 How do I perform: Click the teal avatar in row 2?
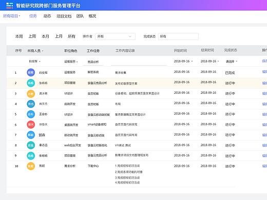pos(31,83)
